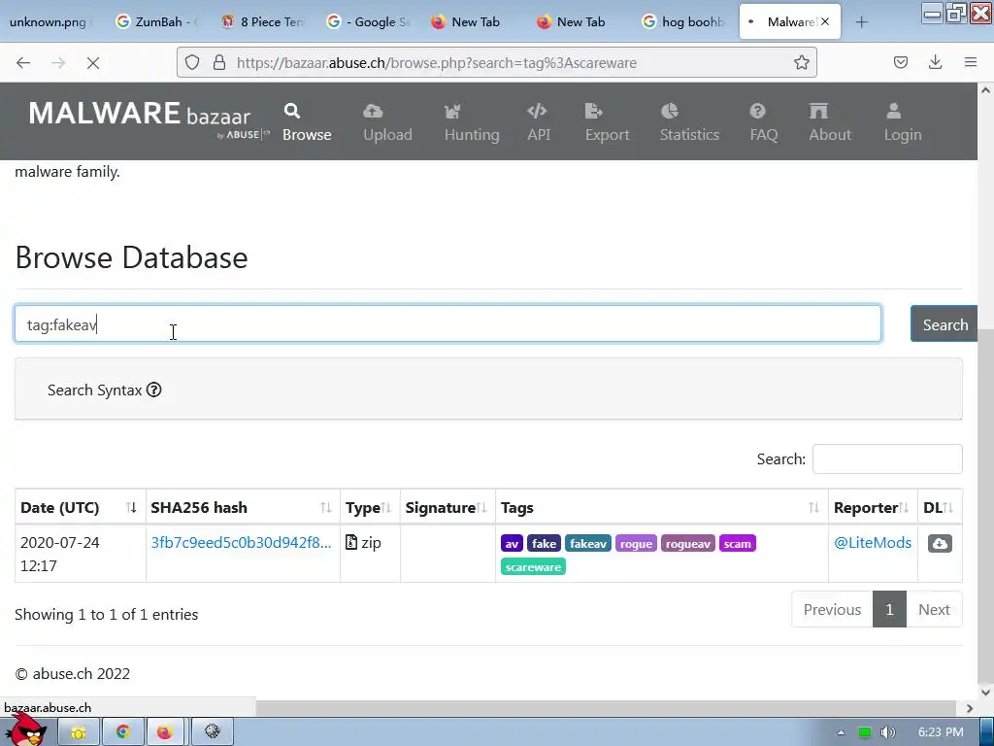This screenshot has height=746, width=994.
Task: Open the 3fb7c9eed5c0b30d942f8 hash link
Action: tap(241, 542)
